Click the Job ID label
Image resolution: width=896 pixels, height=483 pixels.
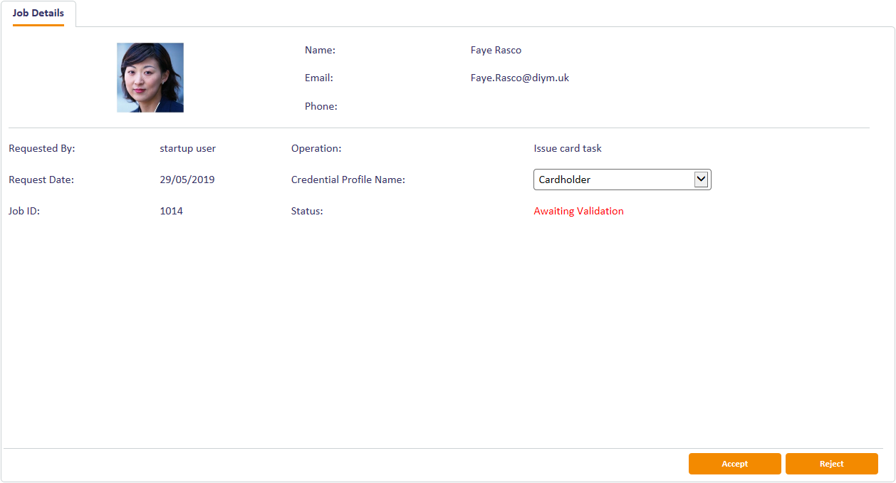tap(24, 212)
